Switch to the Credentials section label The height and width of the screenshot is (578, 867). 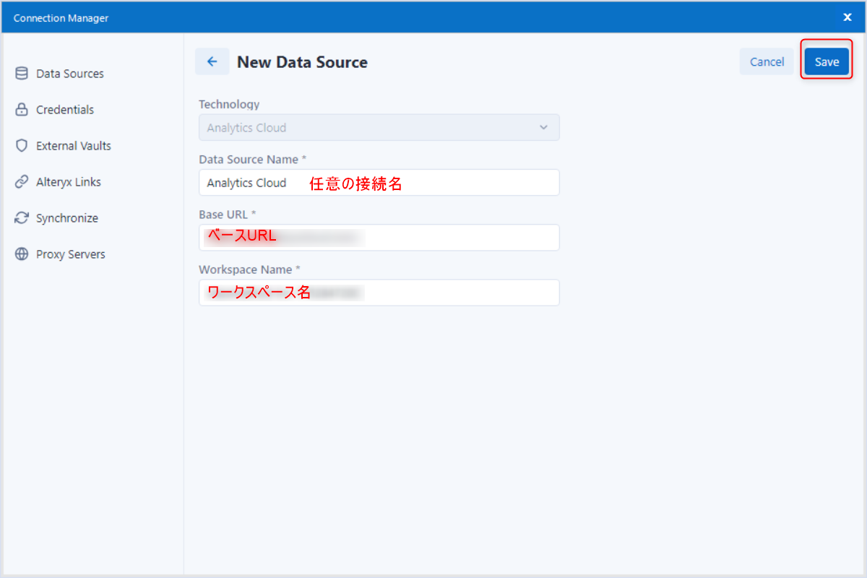[65, 110]
